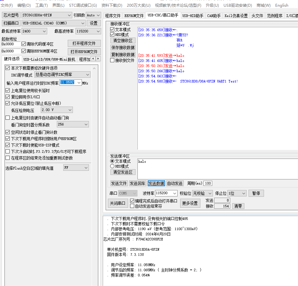Open 引脚数 Auto dropdown
Screen dimensions: 298x286
93,15
